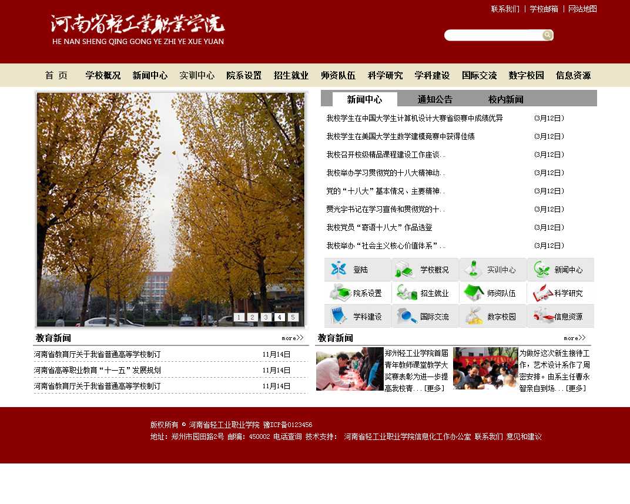Screen dimensions: 630x504
Task: Jump to slide 5 of the carousel
Action: coord(293,317)
